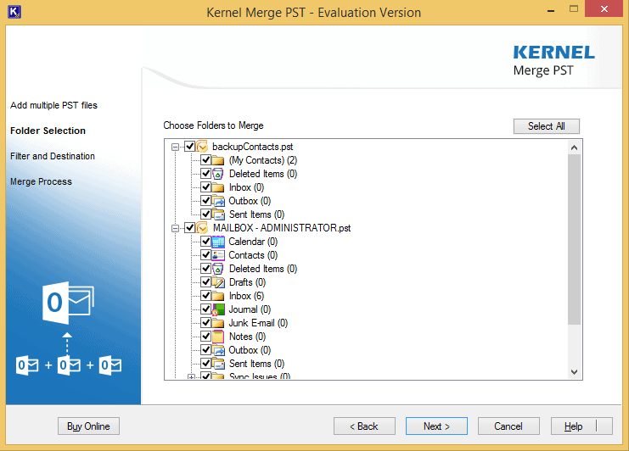Click the Select All button
The height and width of the screenshot is (451, 629).
(x=547, y=126)
